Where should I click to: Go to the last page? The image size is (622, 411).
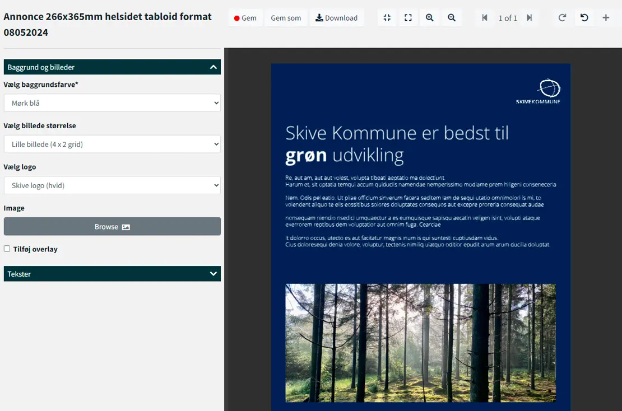530,17
